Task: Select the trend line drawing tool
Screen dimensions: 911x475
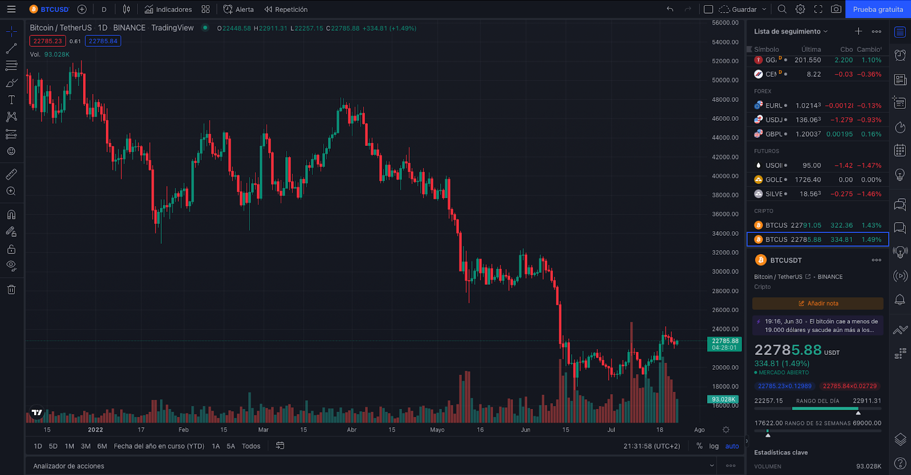Action: point(11,49)
